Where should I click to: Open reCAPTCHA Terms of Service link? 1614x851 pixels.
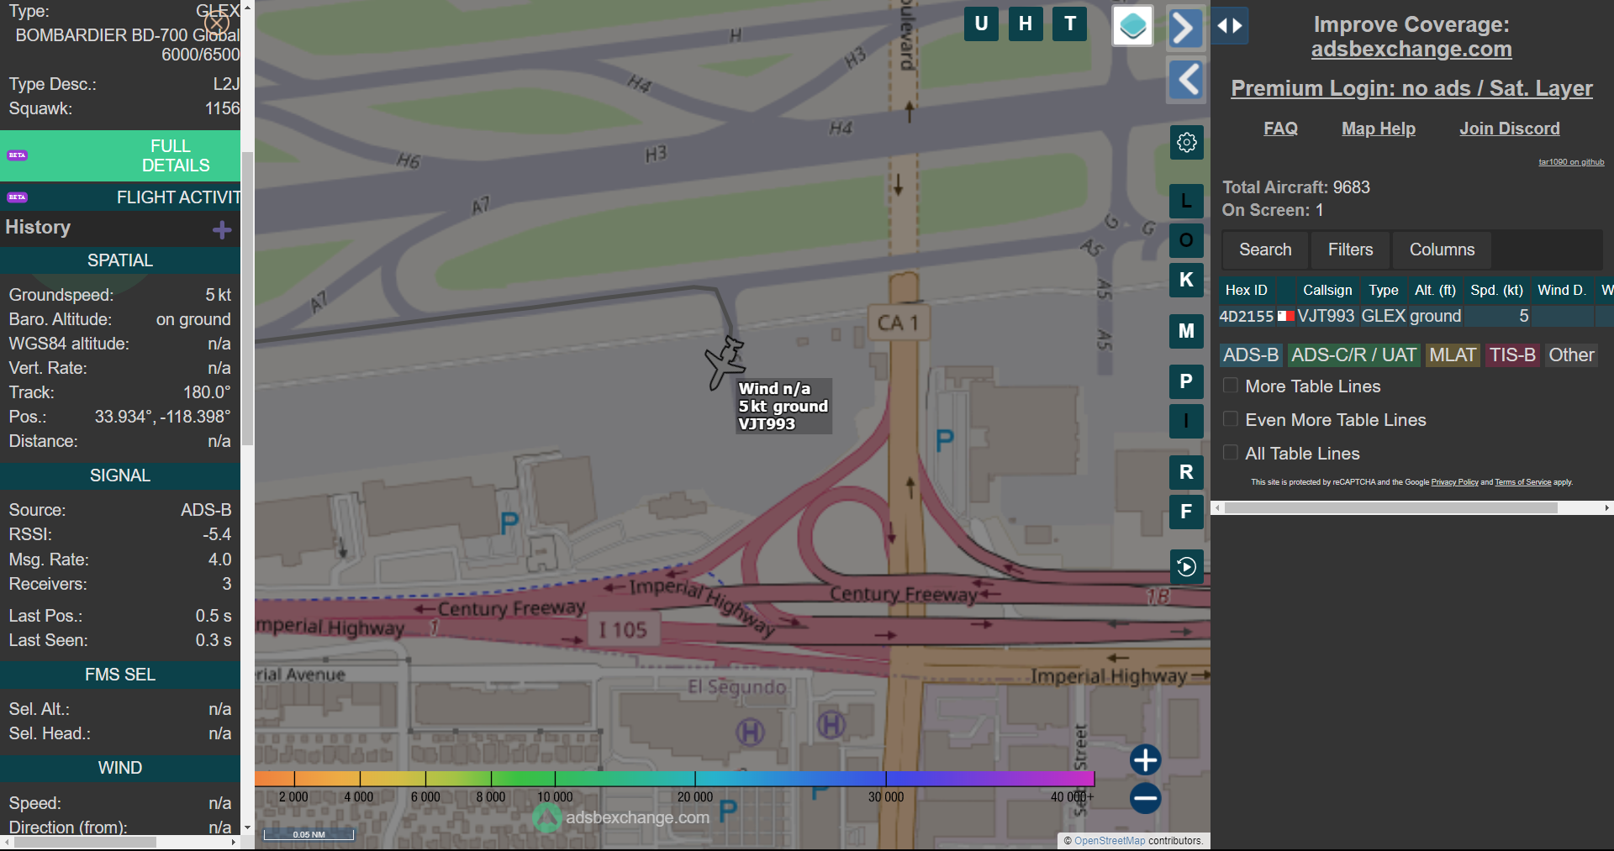[1522, 482]
